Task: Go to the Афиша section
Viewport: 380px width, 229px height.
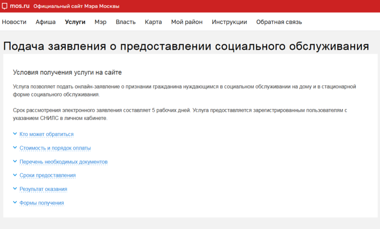Action: tap(46, 22)
